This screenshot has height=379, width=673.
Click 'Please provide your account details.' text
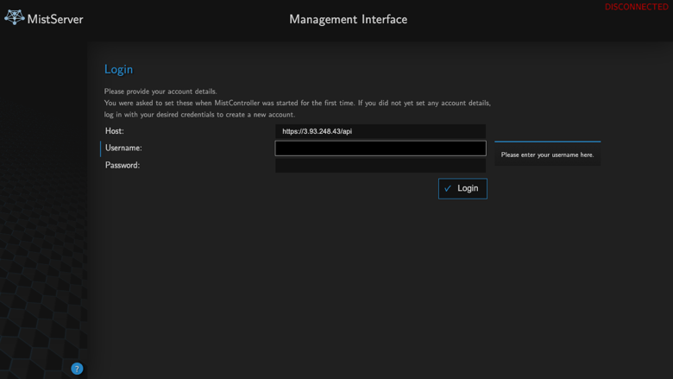click(x=160, y=92)
